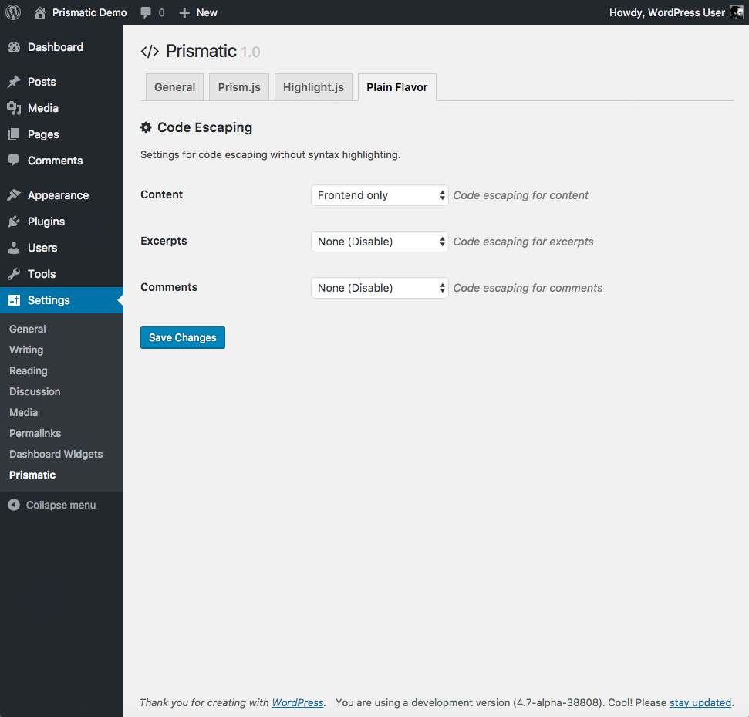The height and width of the screenshot is (717, 749).
Task: Open Prismatic in Settings submenu
Action: coord(32,475)
